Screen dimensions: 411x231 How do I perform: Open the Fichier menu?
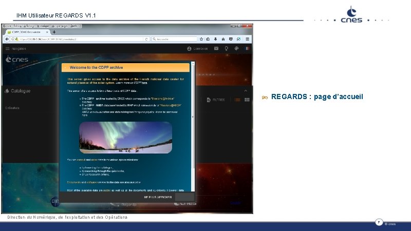(7, 26)
